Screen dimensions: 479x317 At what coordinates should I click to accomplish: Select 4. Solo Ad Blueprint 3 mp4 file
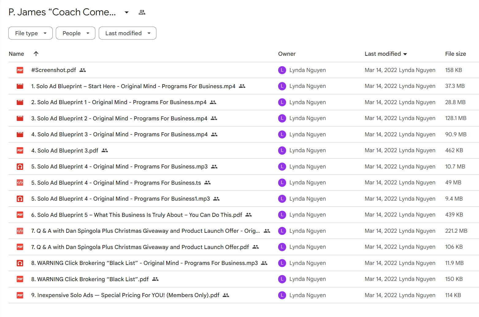coord(120,134)
